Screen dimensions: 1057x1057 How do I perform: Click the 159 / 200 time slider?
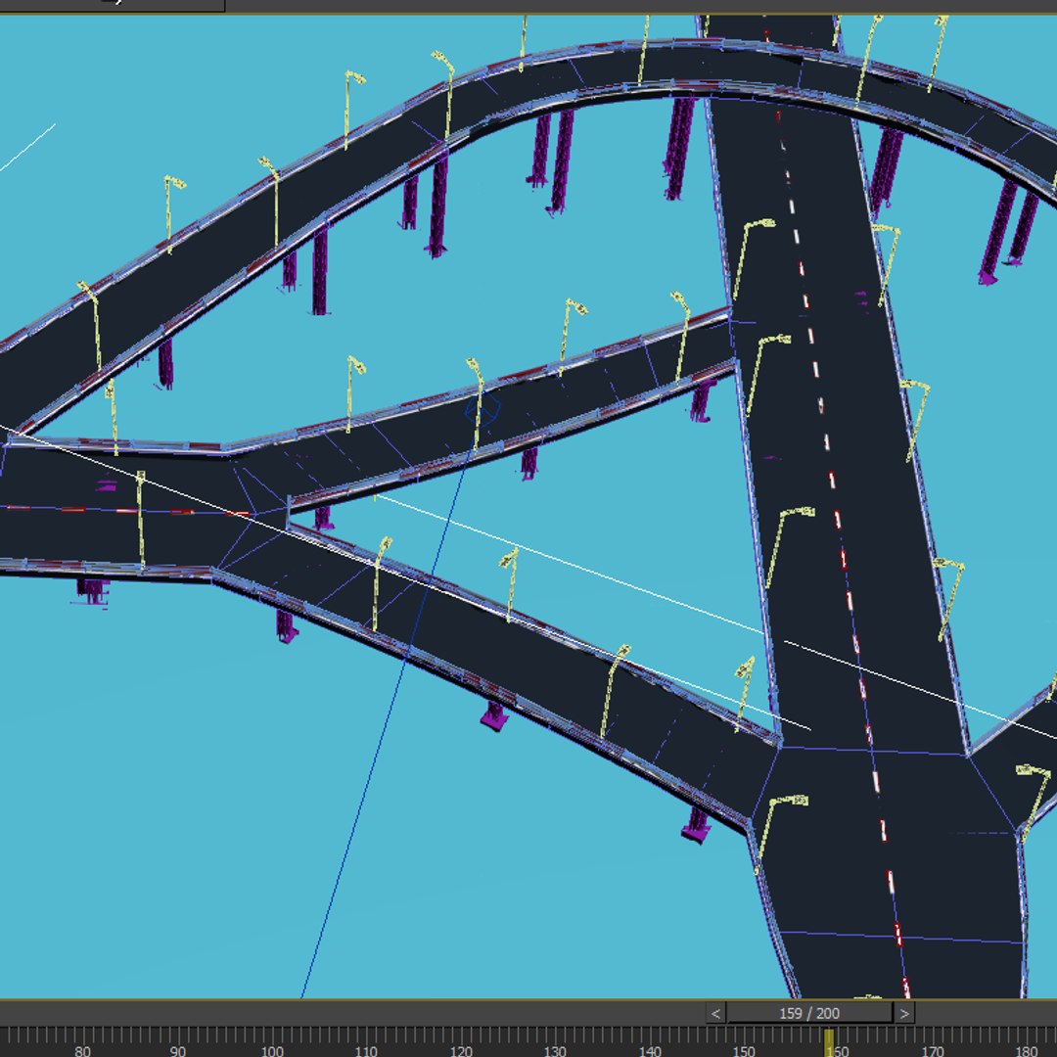pos(809,1013)
